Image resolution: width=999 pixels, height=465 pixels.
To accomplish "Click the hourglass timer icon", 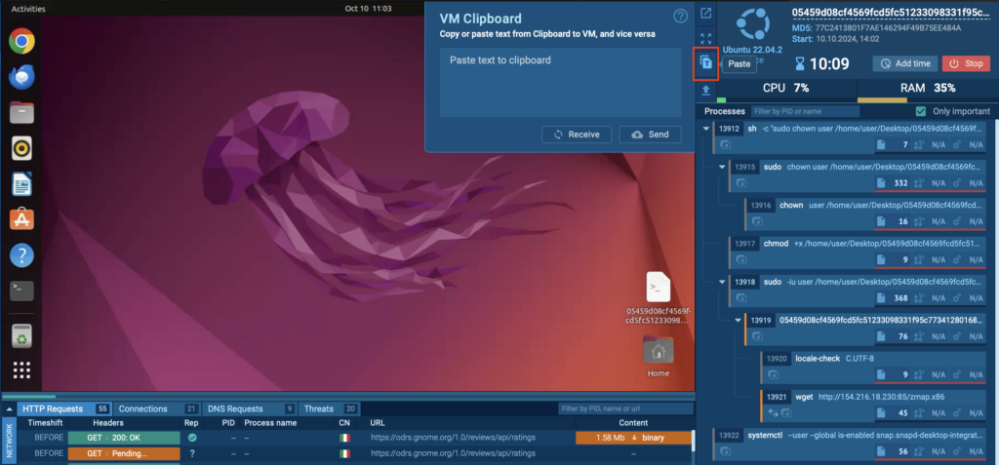I will [x=800, y=63].
